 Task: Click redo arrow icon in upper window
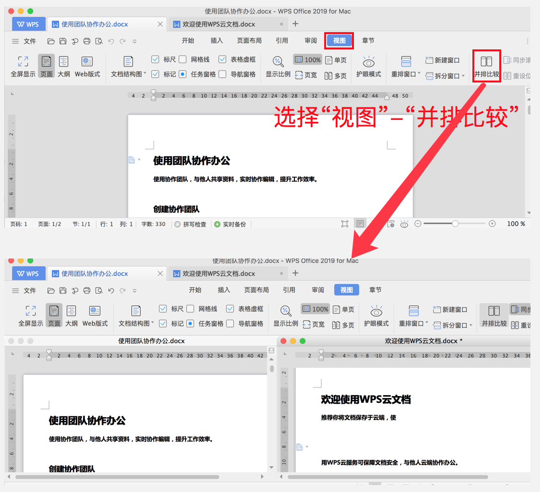pos(123,41)
